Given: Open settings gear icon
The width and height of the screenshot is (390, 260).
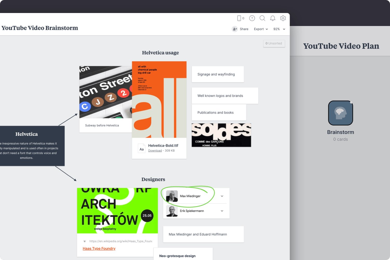Looking at the screenshot, I should tap(283, 18).
